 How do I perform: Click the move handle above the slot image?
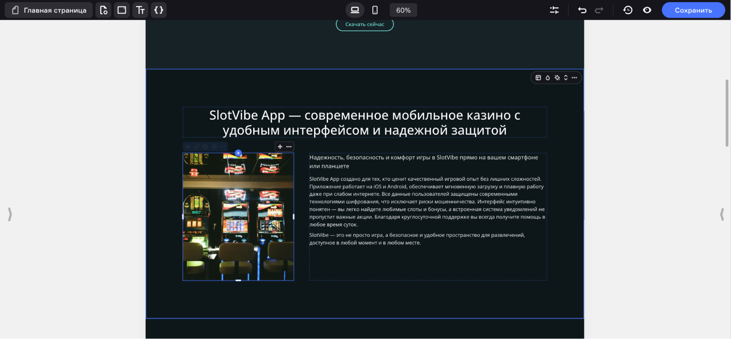point(280,146)
